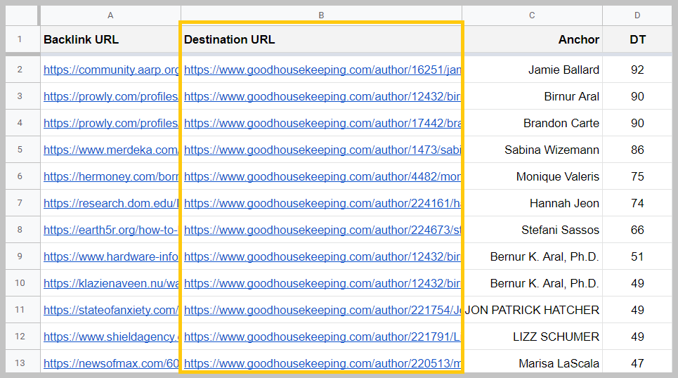This screenshot has width=678, height=378.
Task: Open destination link author/12432 in row 3
Action: [x=322, y=96]
